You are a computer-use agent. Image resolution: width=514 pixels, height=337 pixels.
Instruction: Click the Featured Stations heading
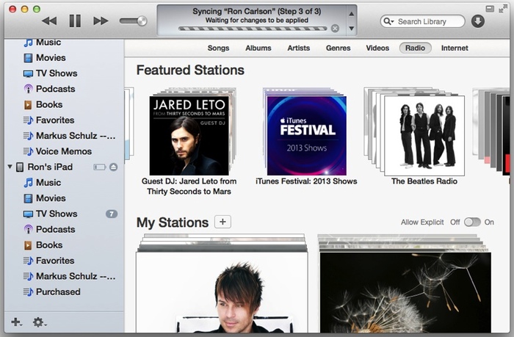190,70
